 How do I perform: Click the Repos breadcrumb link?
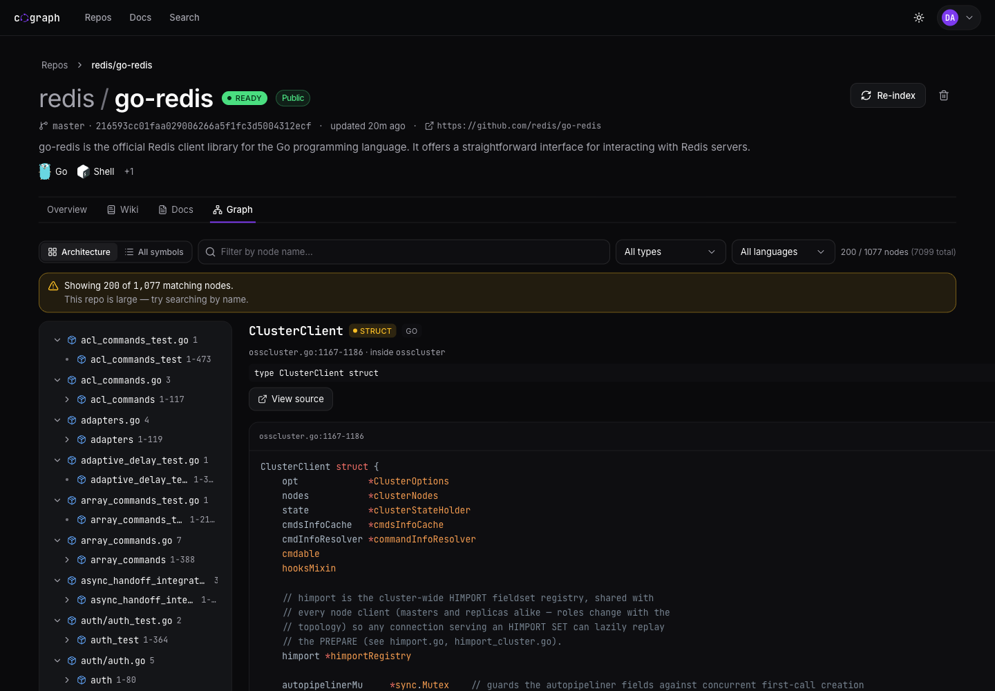55,65
